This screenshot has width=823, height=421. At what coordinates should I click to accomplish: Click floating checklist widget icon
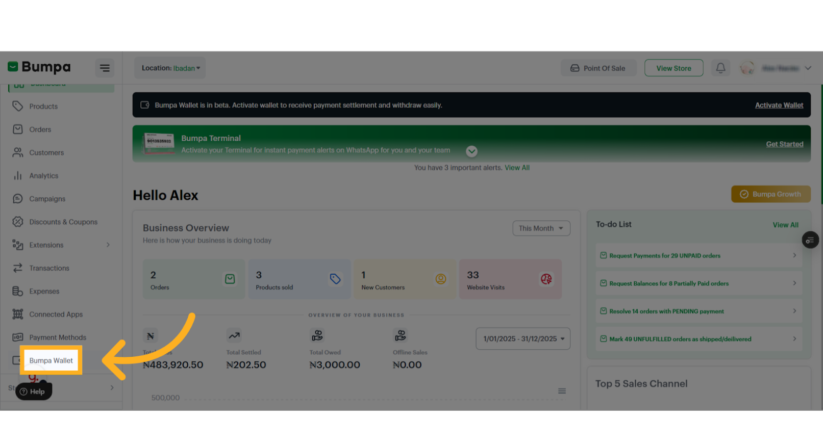[810, 240]
